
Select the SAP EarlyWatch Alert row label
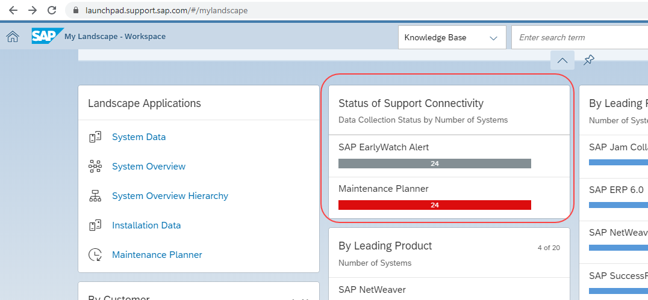(384, 147)
